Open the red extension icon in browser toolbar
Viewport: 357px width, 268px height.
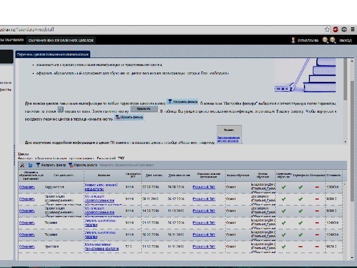coord(335,29)
